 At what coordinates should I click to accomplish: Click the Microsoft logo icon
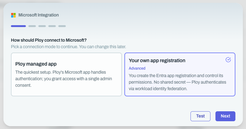click(13, 15)
